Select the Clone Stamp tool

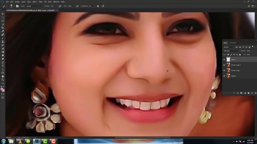click(x=3, y=42)
